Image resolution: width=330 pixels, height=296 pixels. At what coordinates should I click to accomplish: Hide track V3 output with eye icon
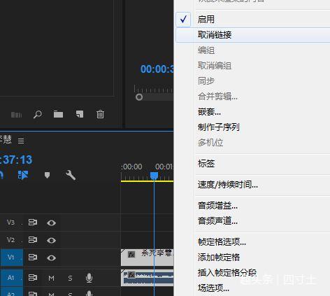(x=51, y=223)
